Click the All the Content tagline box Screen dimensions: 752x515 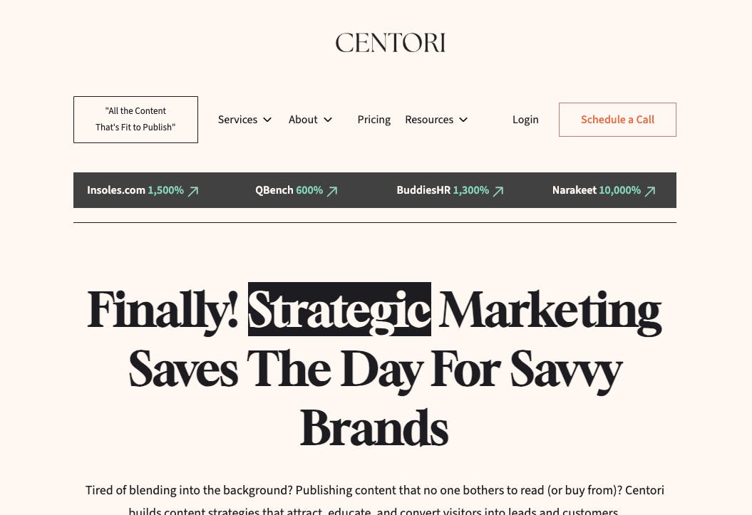coord(135,120)
